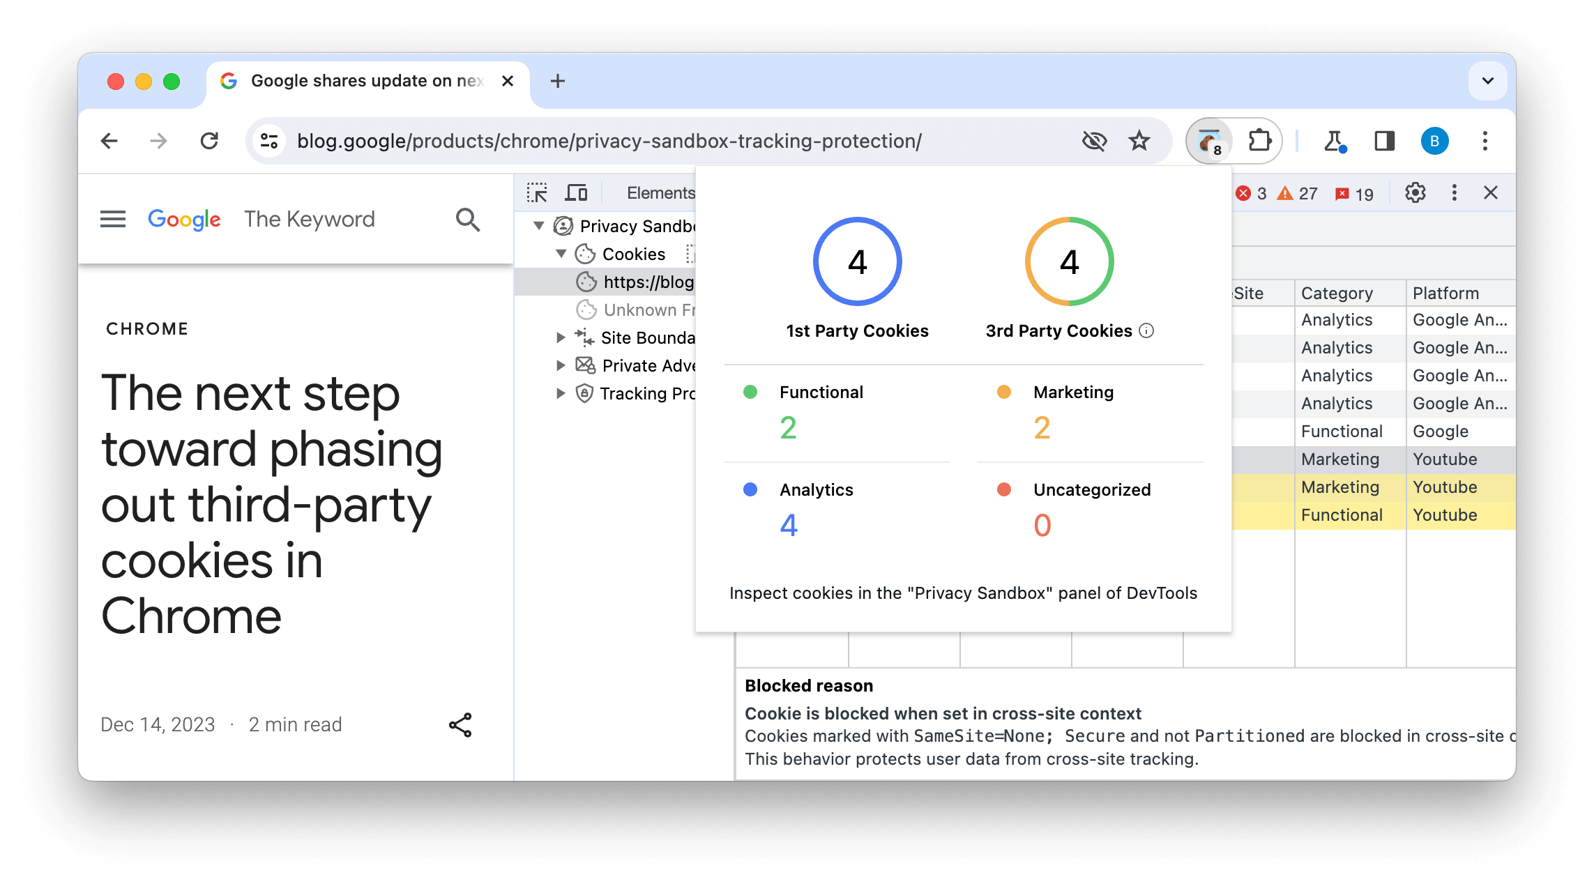1594x884 pixels.
Task: Click the share button on the article
Action: coord(458,725)
